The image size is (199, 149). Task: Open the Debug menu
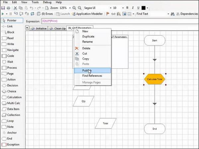coord(47,2)
